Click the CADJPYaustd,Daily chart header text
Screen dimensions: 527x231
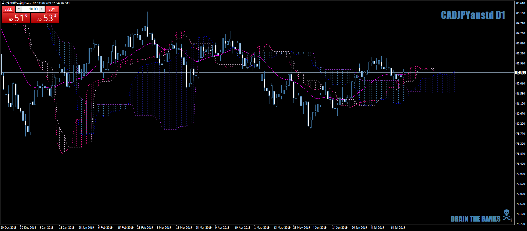[x=18, y=3]
